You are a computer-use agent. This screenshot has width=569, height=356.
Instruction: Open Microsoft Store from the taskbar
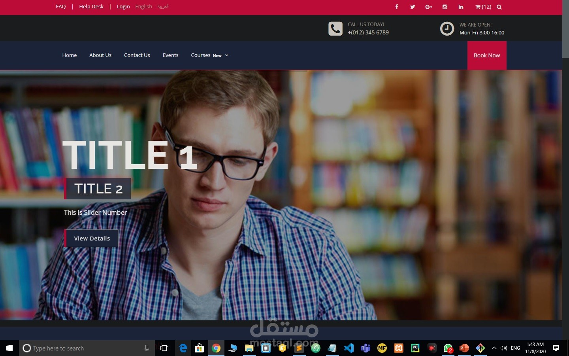tap(200, 348)
